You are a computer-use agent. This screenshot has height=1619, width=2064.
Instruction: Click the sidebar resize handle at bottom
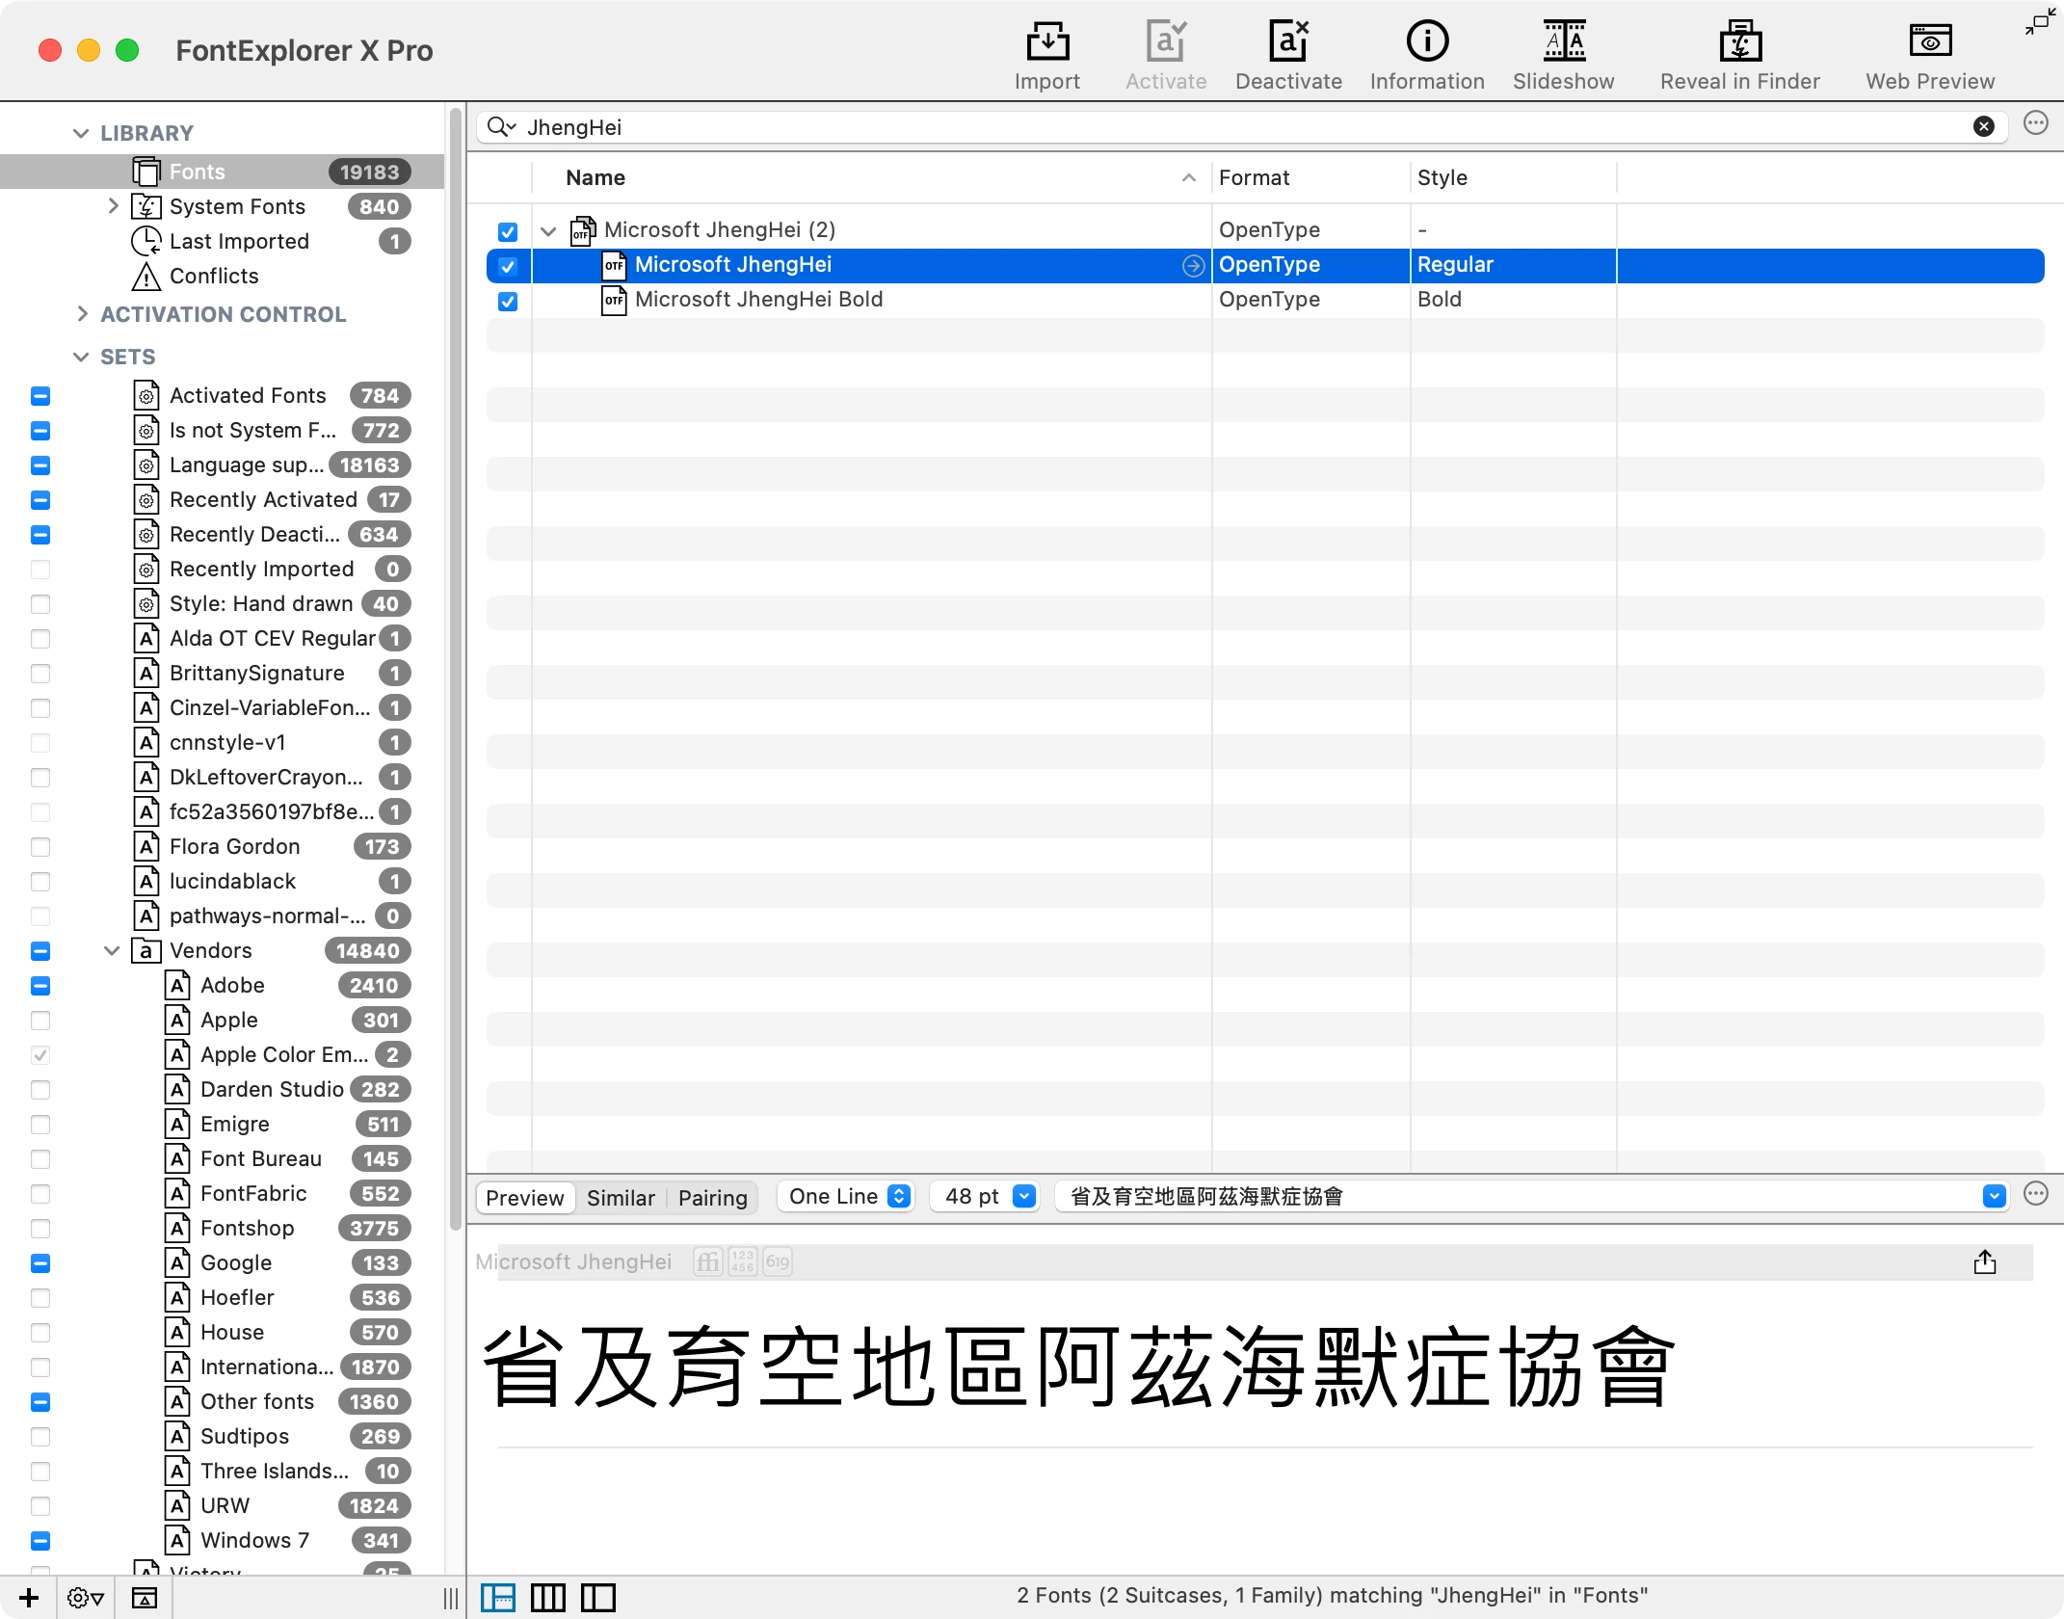point(450,1599)
